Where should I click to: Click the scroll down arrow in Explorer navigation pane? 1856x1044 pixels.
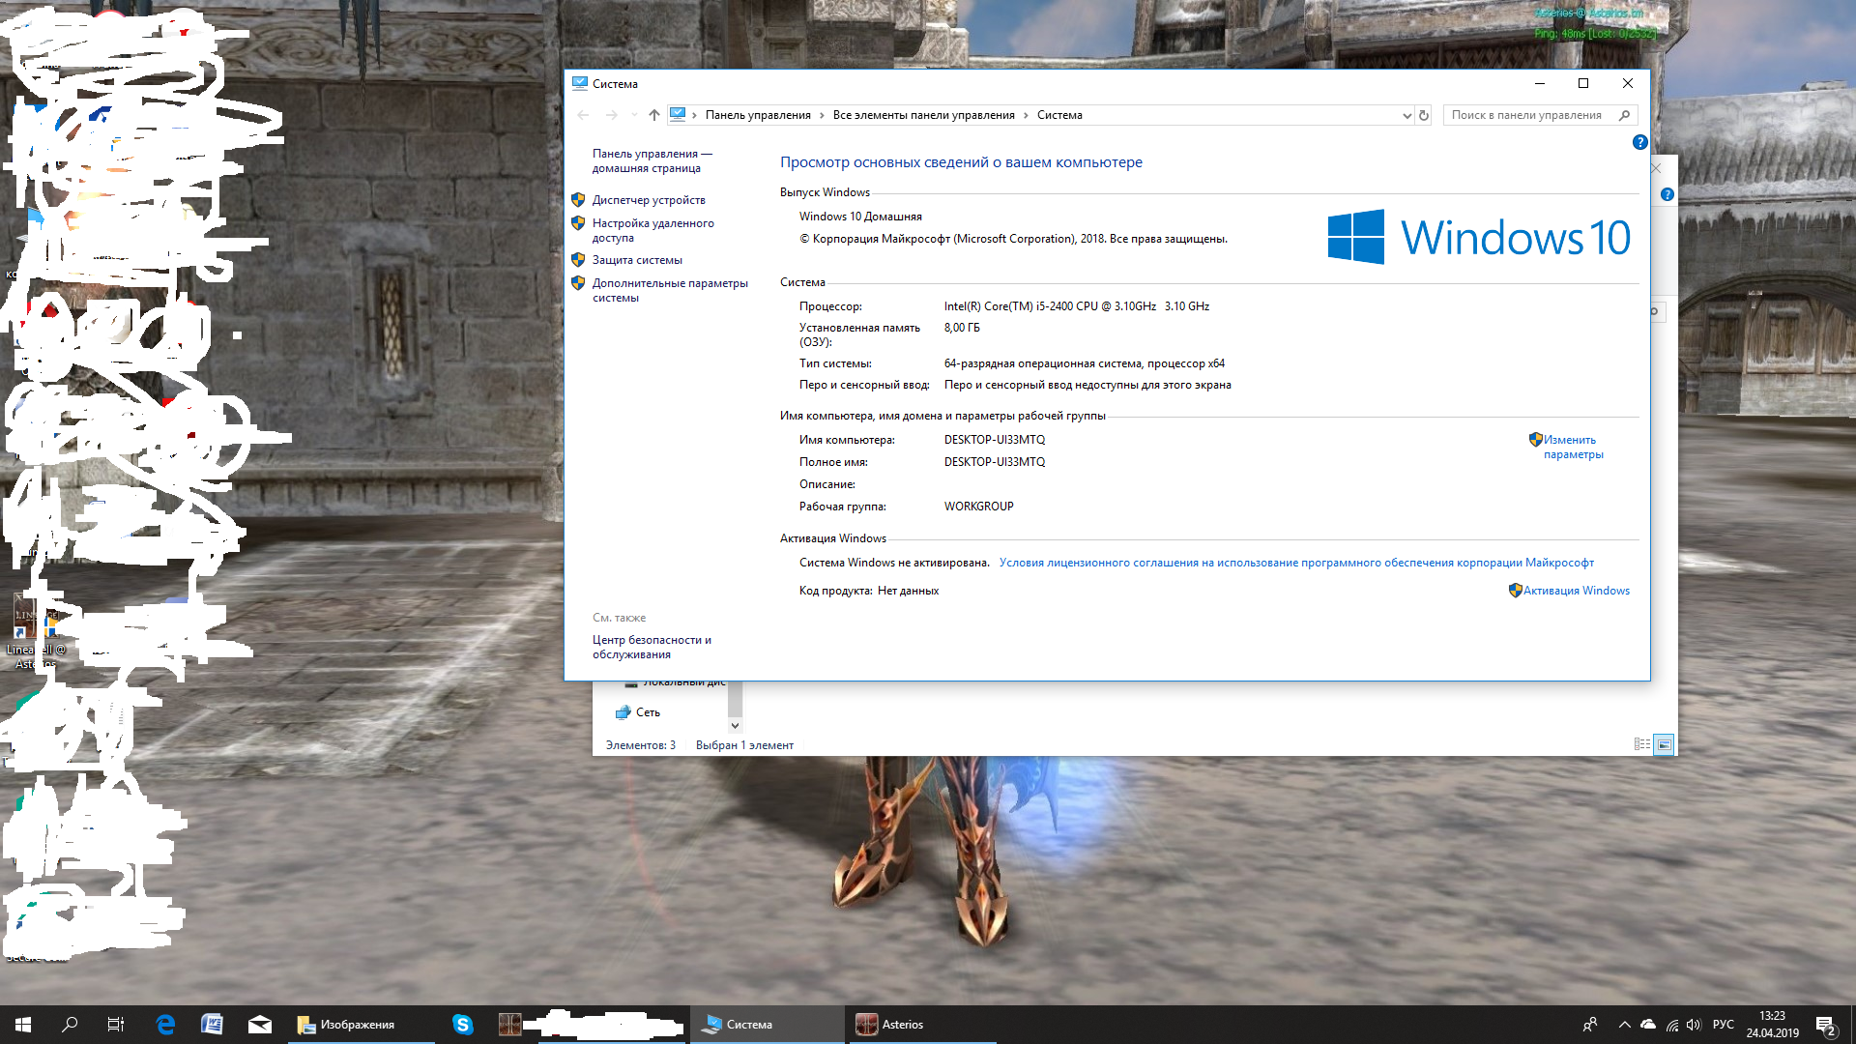tap(735, 725)
